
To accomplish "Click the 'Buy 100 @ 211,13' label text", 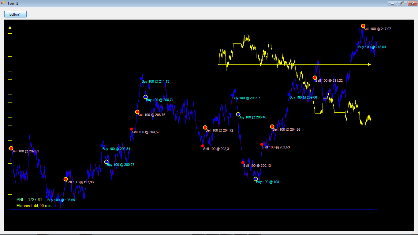I will click(155, 82).
